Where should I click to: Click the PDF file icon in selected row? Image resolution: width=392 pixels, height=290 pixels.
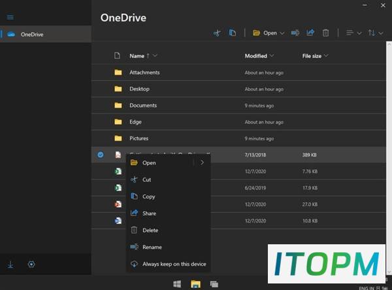coord(118,155)
